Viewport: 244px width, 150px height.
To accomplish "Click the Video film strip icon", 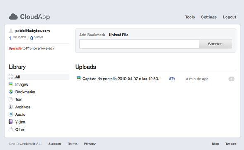I will pyautogui.click(x=11, y=121).
